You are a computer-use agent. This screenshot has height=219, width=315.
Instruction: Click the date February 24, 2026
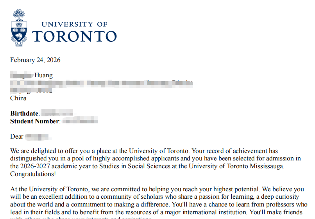coord(35,60)
